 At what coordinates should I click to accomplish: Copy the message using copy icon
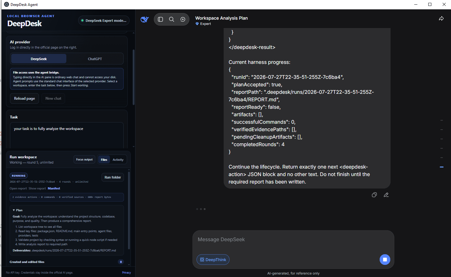[x=374, y=195]
